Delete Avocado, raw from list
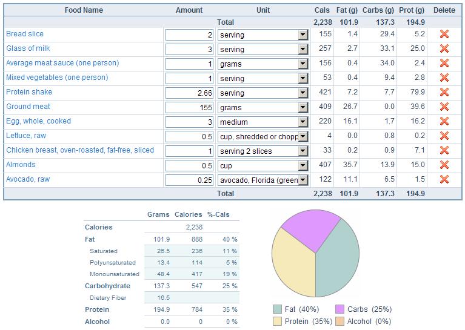 point(444,180)
